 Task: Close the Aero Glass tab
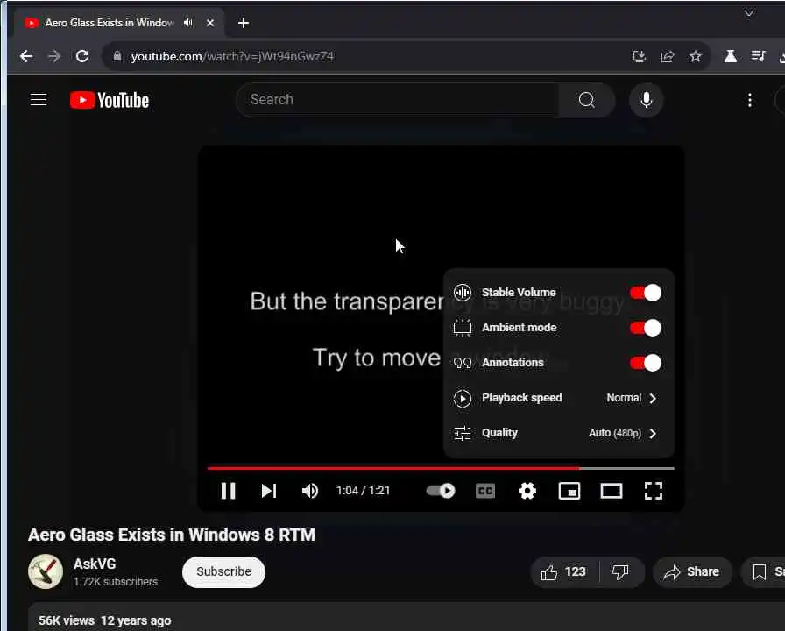(210, 23)
